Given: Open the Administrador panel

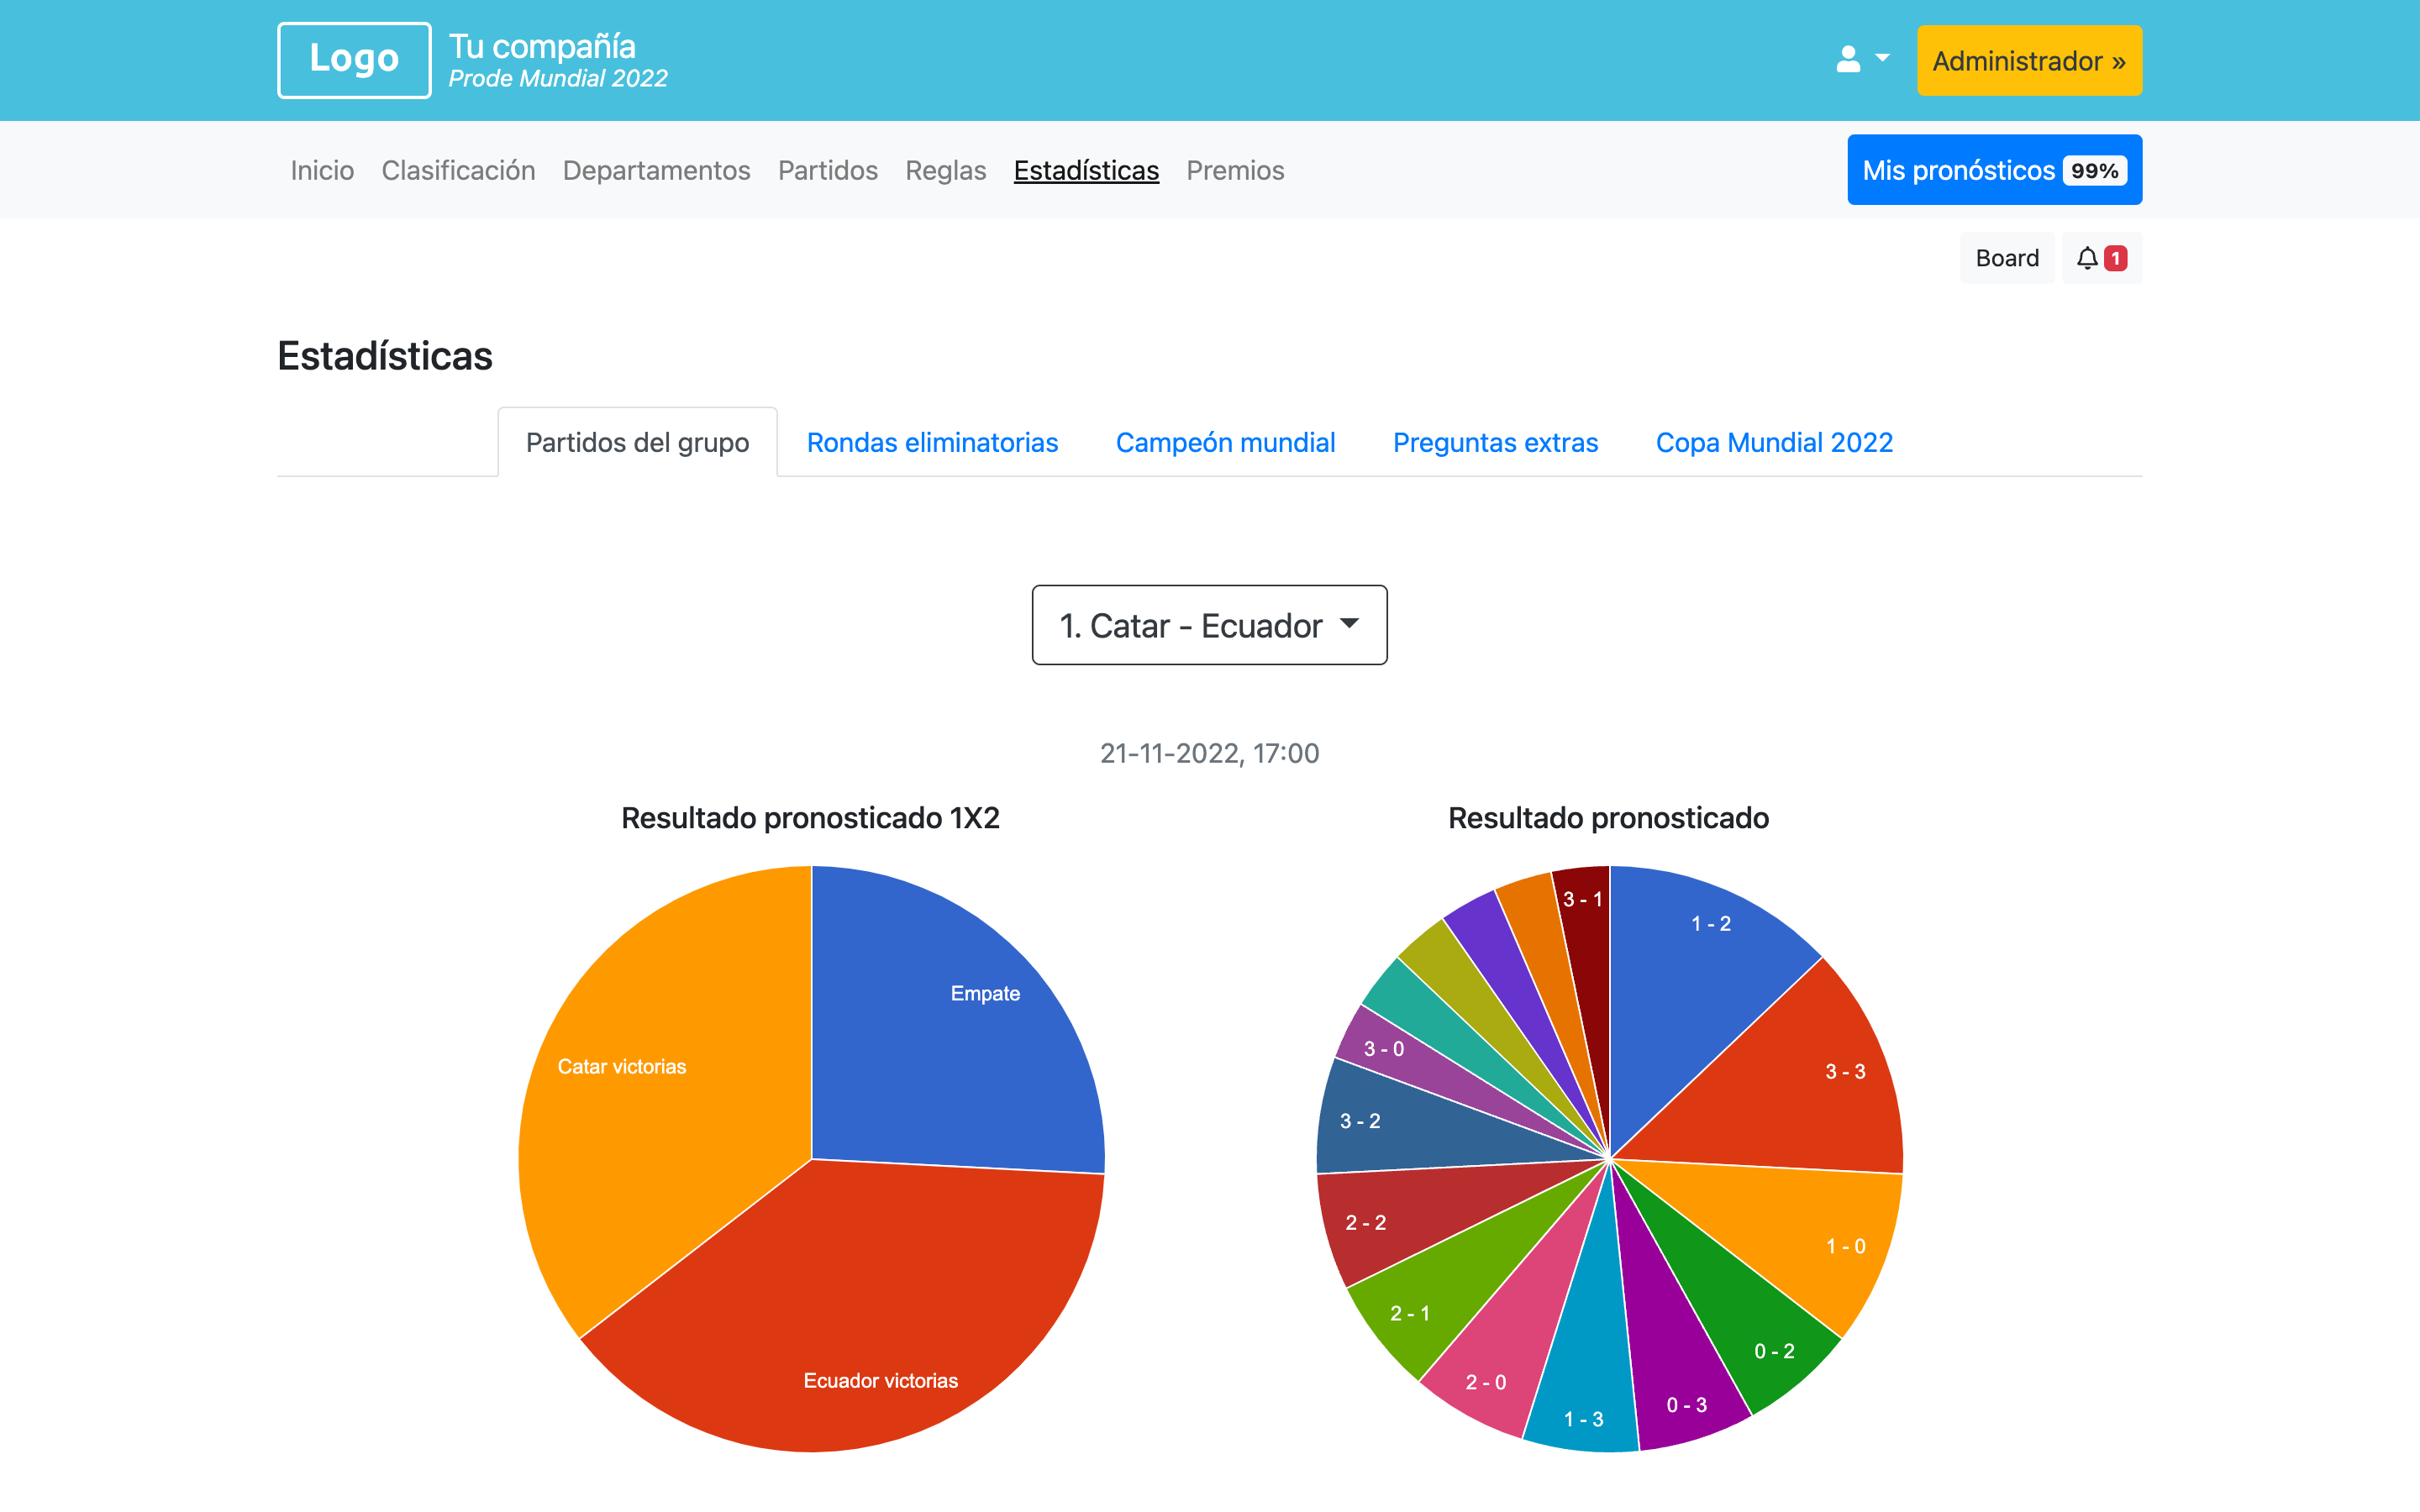Looking at the screenshot, I should click(2029, 61).
